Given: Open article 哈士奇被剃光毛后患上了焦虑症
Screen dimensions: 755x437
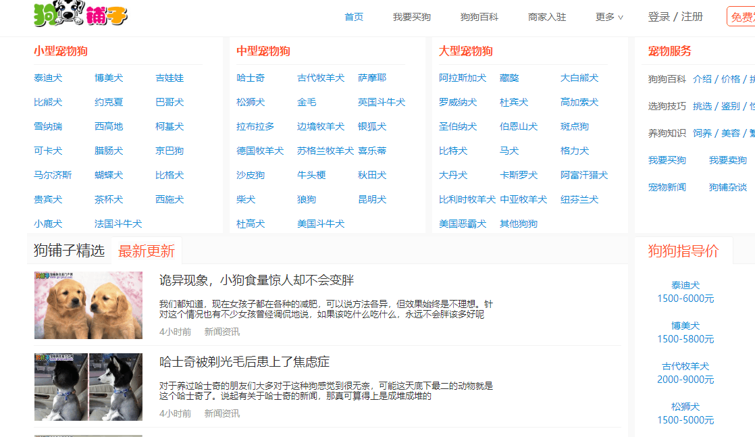Looking at the screenshot, I should [244, 362].
